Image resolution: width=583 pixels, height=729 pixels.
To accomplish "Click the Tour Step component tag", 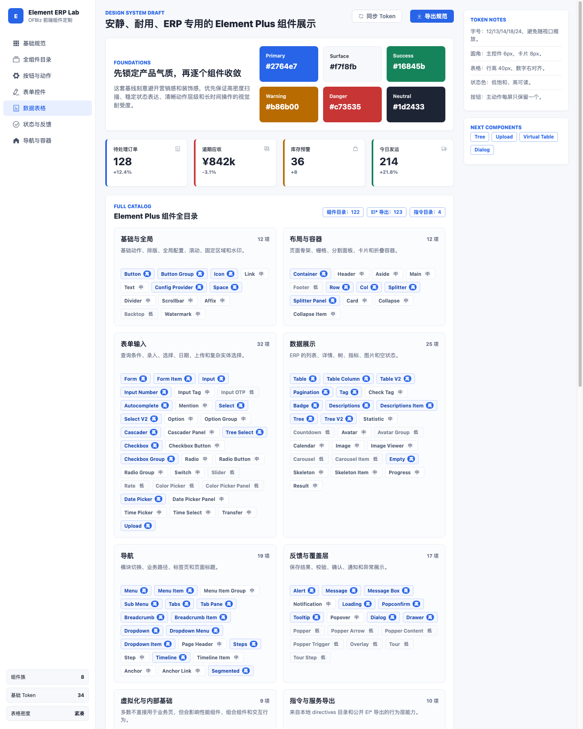I will coord(310,657).
